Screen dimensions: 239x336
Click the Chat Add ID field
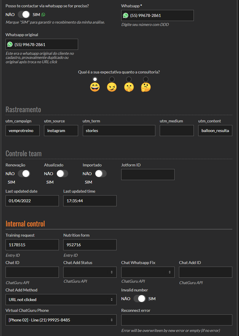205,272
